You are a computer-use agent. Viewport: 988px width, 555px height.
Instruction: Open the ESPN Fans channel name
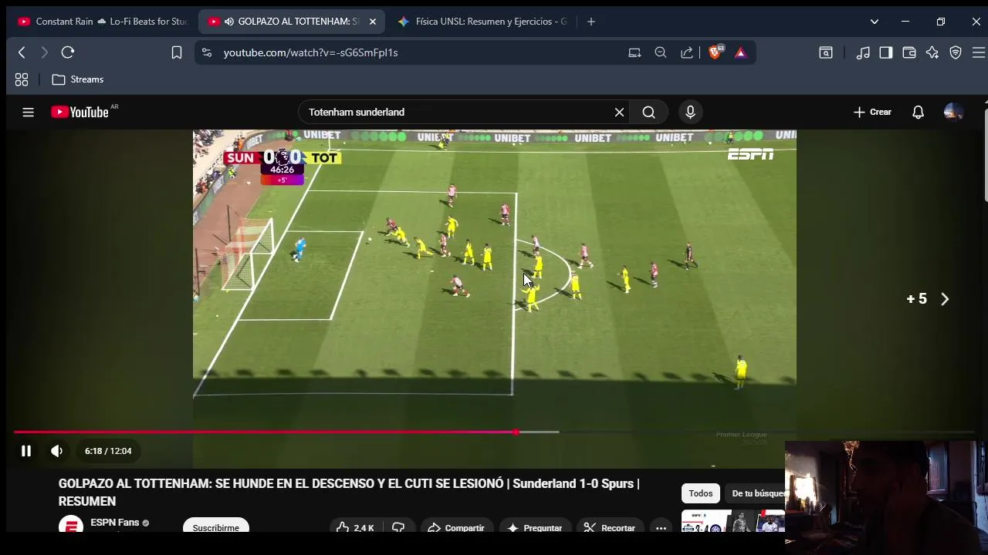coord(114,523)
